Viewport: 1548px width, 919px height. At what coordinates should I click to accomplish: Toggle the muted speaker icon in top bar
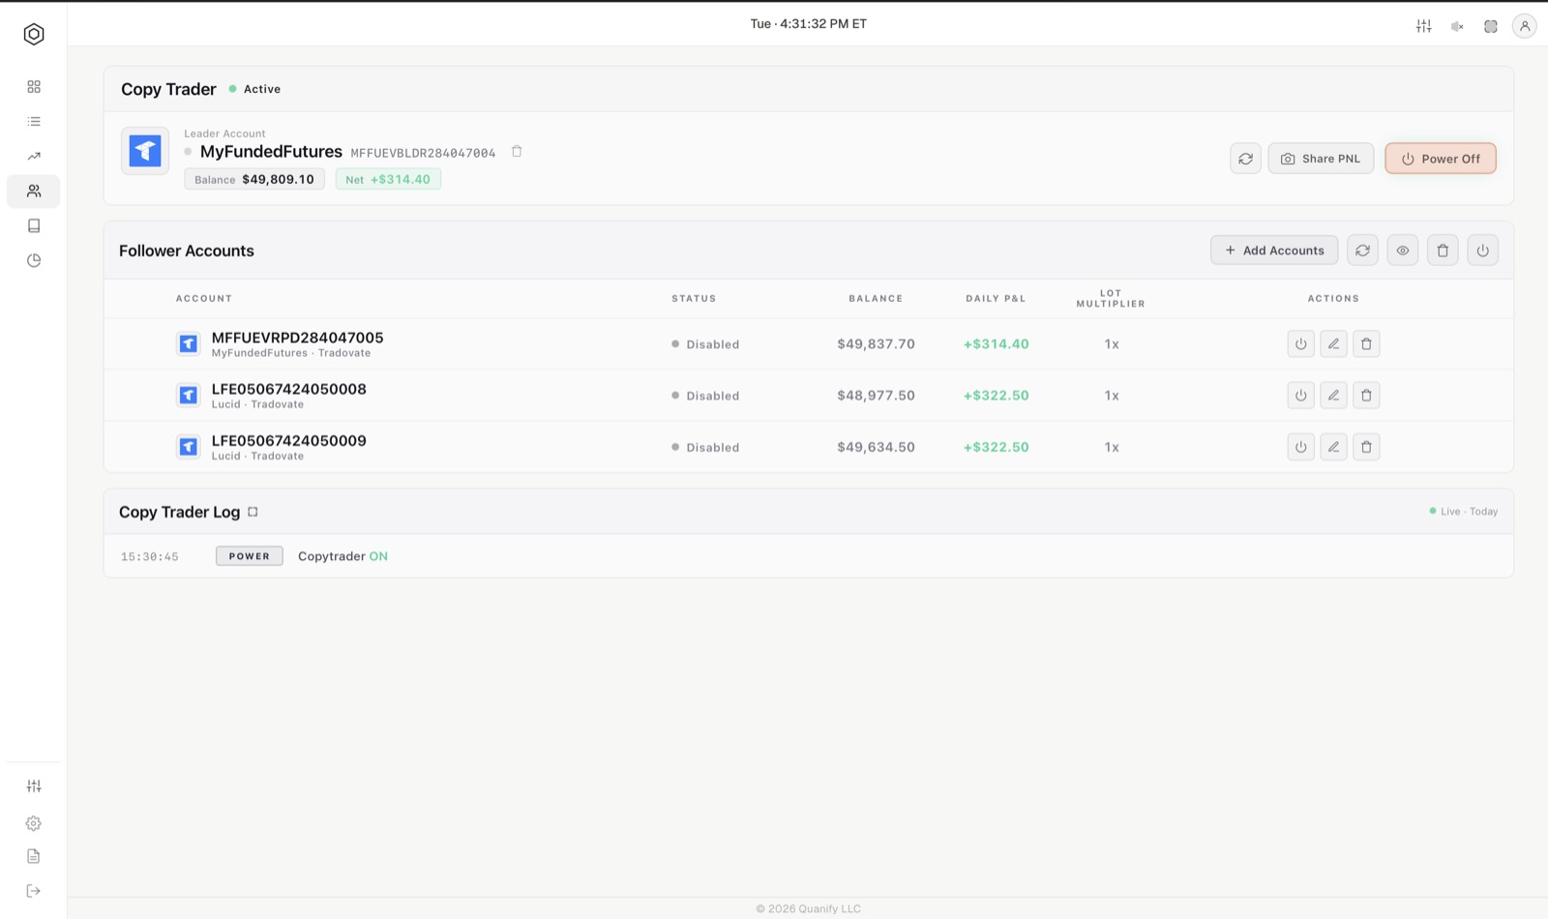point(1457,26)
